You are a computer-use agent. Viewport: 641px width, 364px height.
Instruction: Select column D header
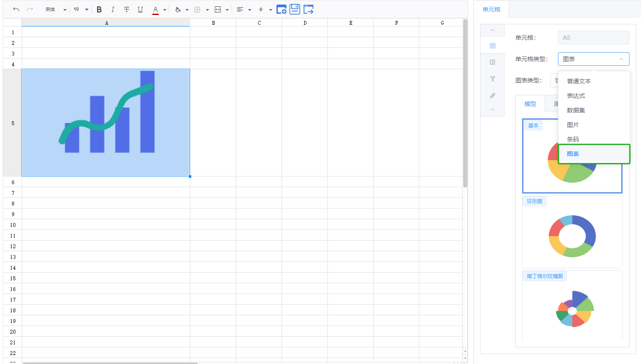tap(305, 23)
